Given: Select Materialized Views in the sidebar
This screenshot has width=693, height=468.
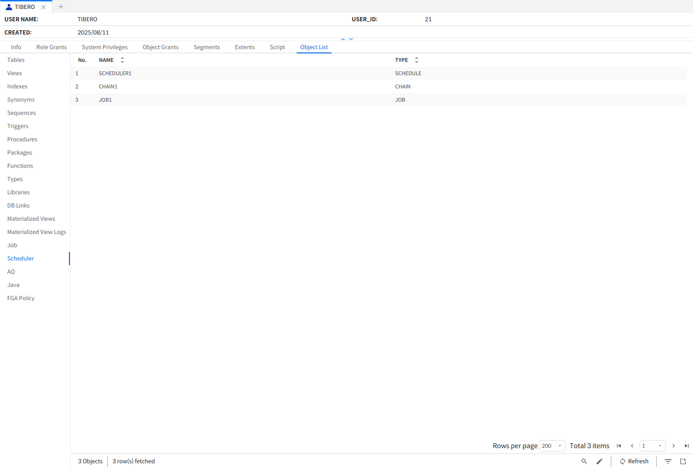Looking at the screenshot, I should click(x=31, y=219).
